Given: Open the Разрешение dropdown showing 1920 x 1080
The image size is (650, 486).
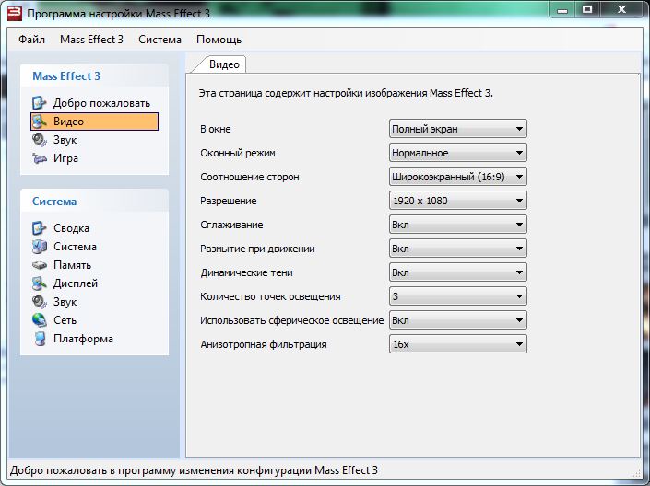Looking at the screenshot, I should (x=458, y=201).
